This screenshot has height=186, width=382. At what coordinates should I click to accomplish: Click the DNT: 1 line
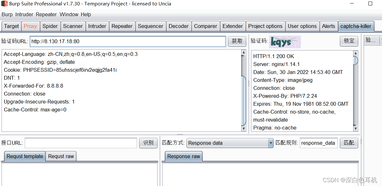point(12,78)
